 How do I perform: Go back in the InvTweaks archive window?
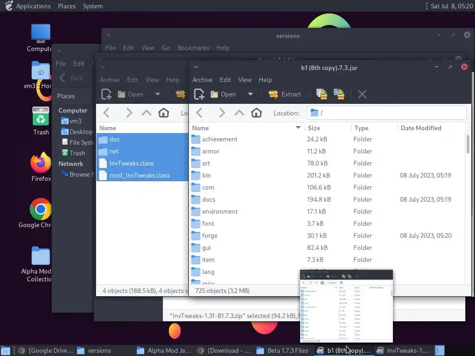pyautogui.click(x=106, y=113)
